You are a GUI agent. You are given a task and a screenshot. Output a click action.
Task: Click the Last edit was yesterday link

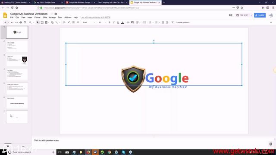(x=95, y=17)
